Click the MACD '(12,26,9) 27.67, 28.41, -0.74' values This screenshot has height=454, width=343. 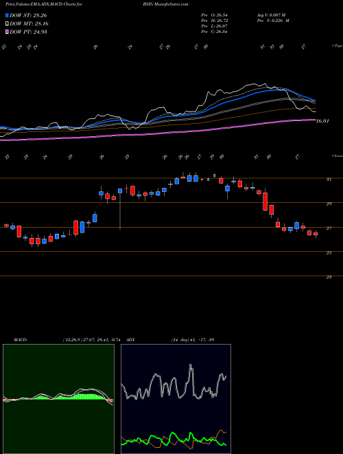pyautogui.click(x=91, y=340)
